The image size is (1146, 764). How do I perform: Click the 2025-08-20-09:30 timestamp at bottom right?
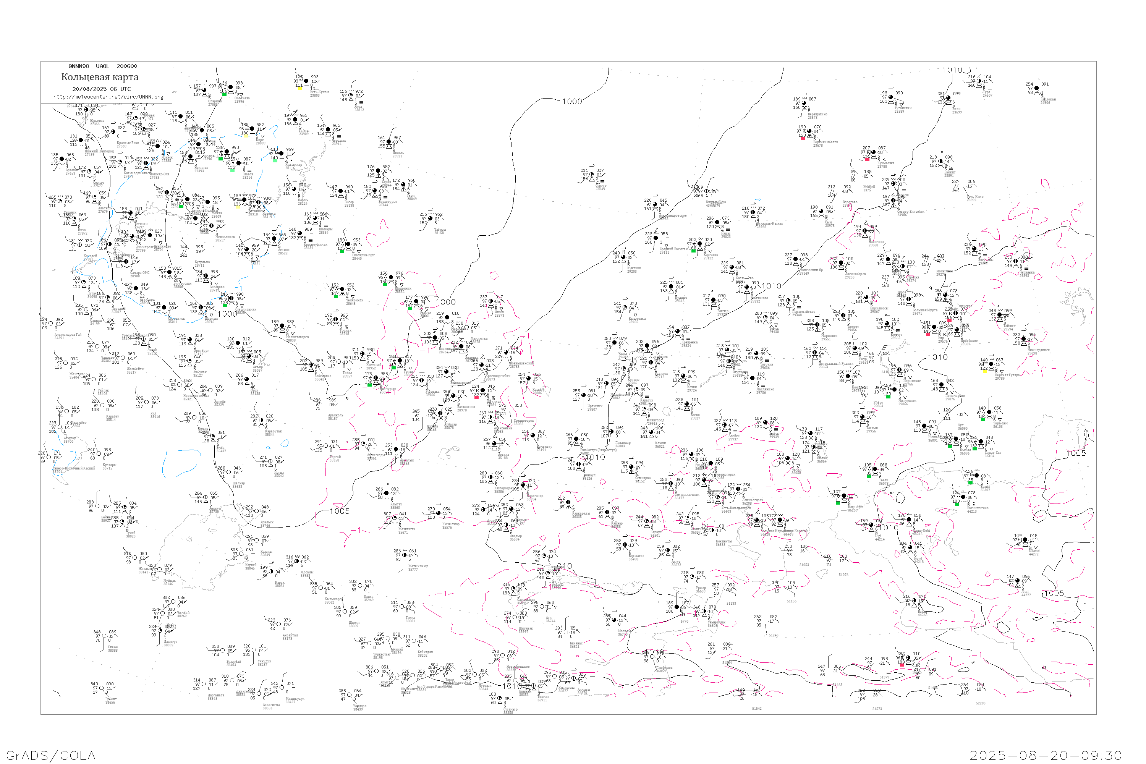(x=1046, y=755)
